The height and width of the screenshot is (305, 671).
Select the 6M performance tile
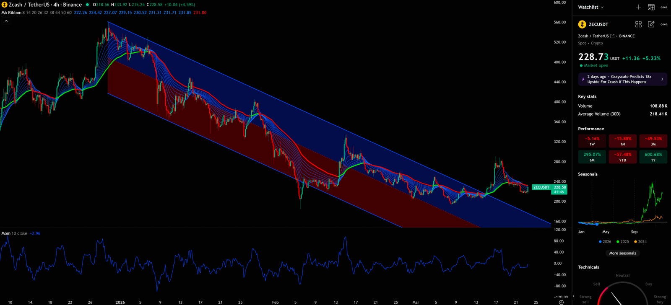pos(592,157)
